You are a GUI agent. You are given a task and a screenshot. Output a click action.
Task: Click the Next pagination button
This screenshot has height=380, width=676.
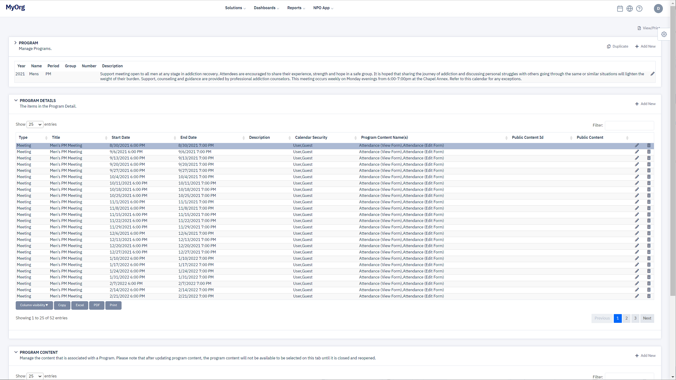pos(647,318)
